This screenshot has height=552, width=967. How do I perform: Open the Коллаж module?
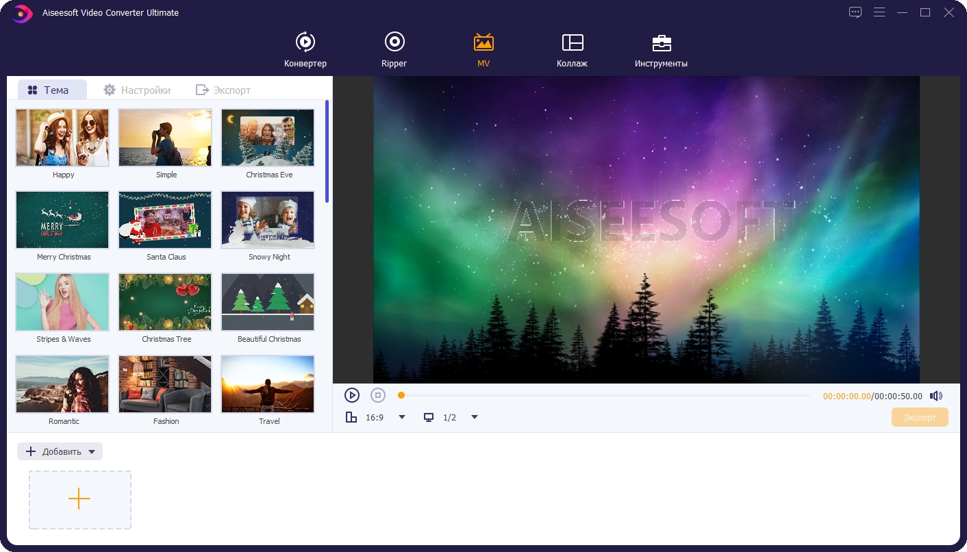click(572, 50)
